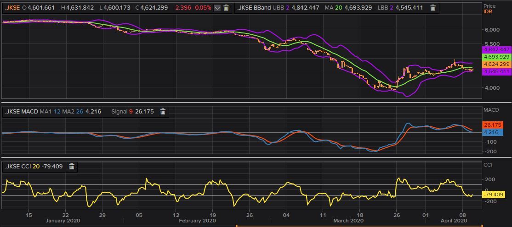
Task: Select the .JKSE MACD legend label
Action: click(22, 112)
